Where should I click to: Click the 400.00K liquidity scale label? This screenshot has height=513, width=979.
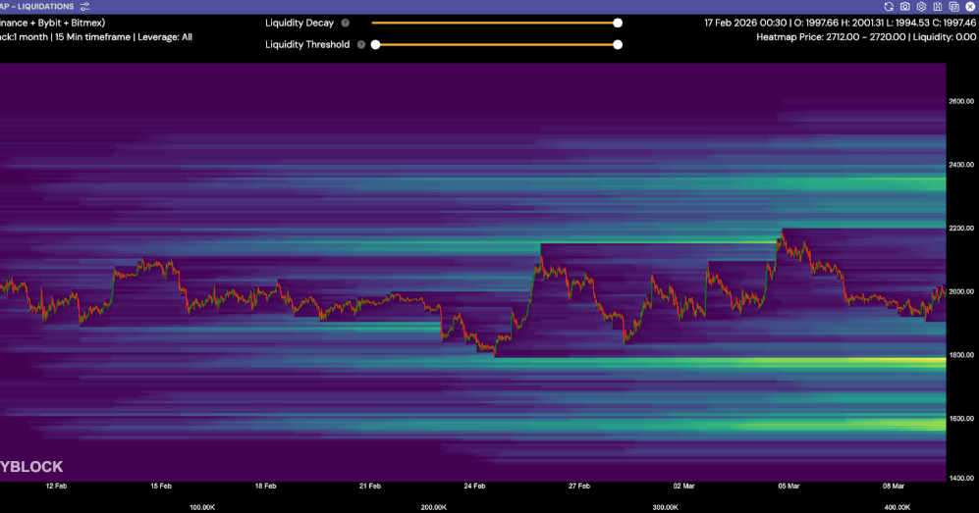click(x=897, y=507)
